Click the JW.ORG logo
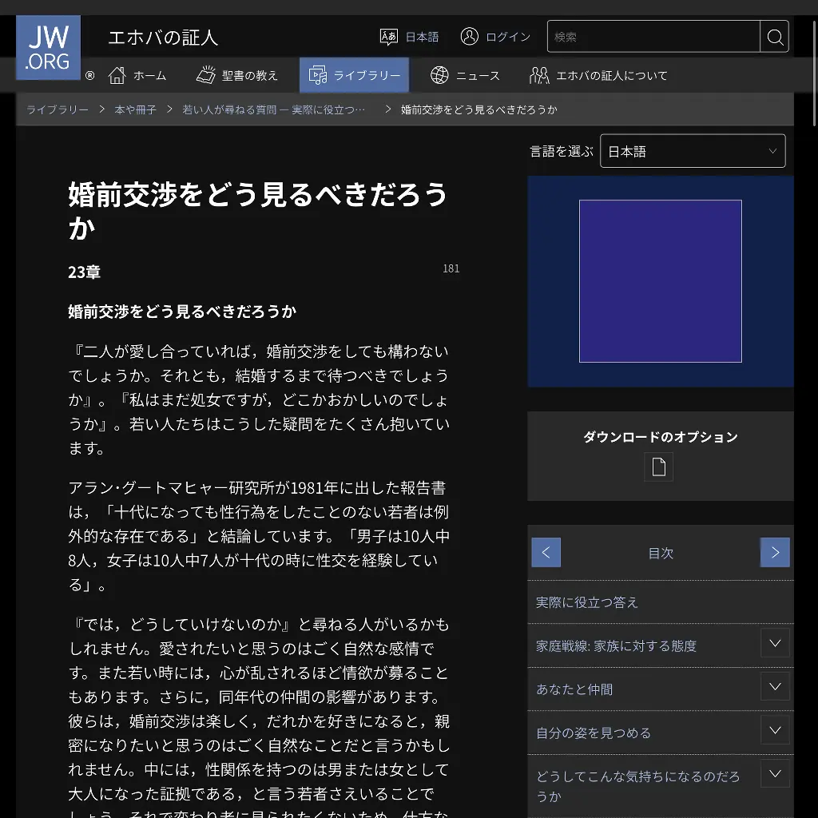818x818 pixels. [47, 47]
